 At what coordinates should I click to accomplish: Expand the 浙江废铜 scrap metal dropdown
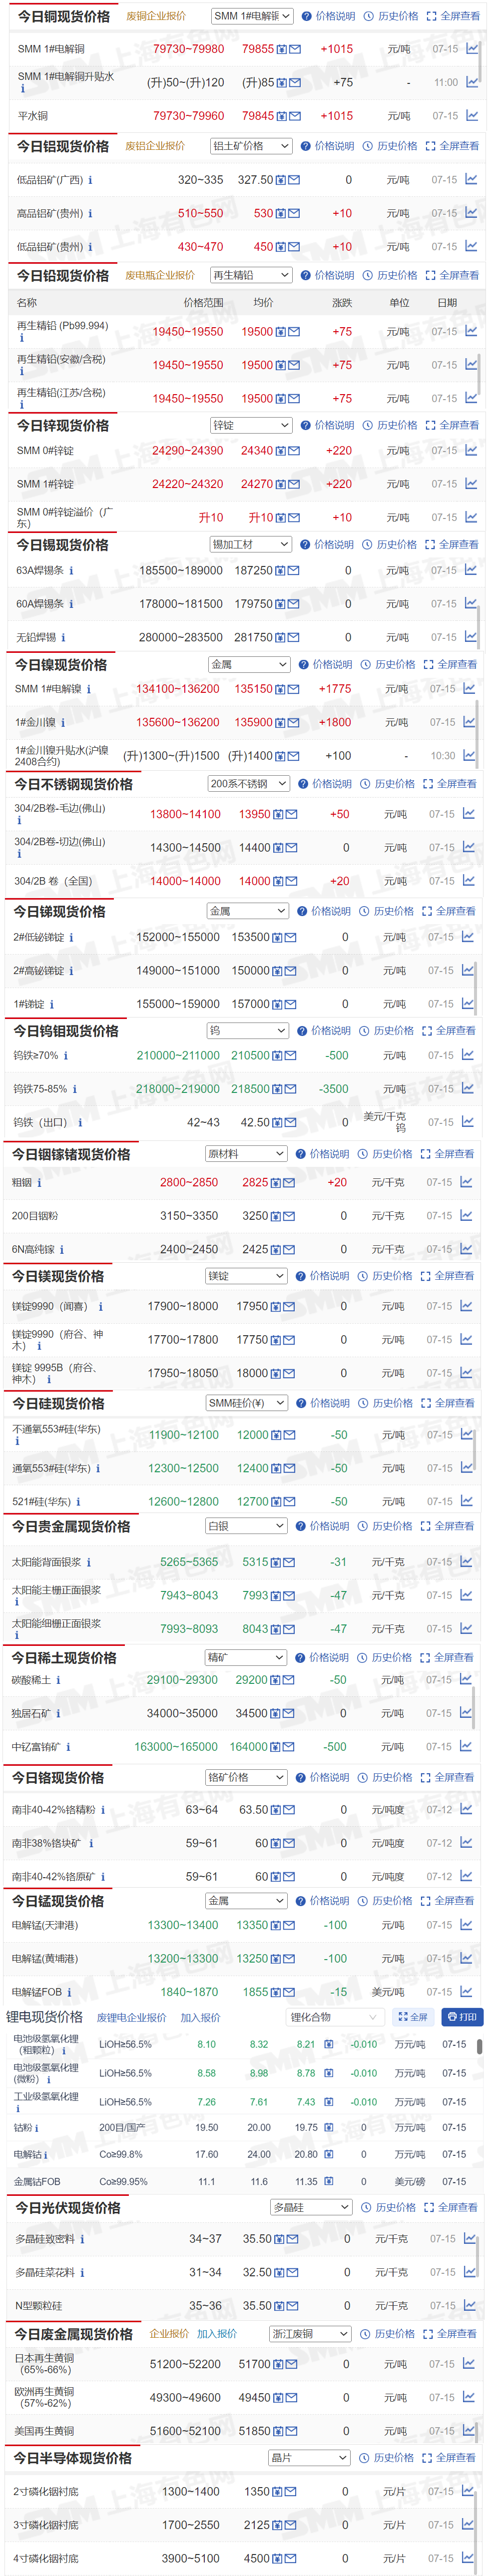(x=310, y=2334)
